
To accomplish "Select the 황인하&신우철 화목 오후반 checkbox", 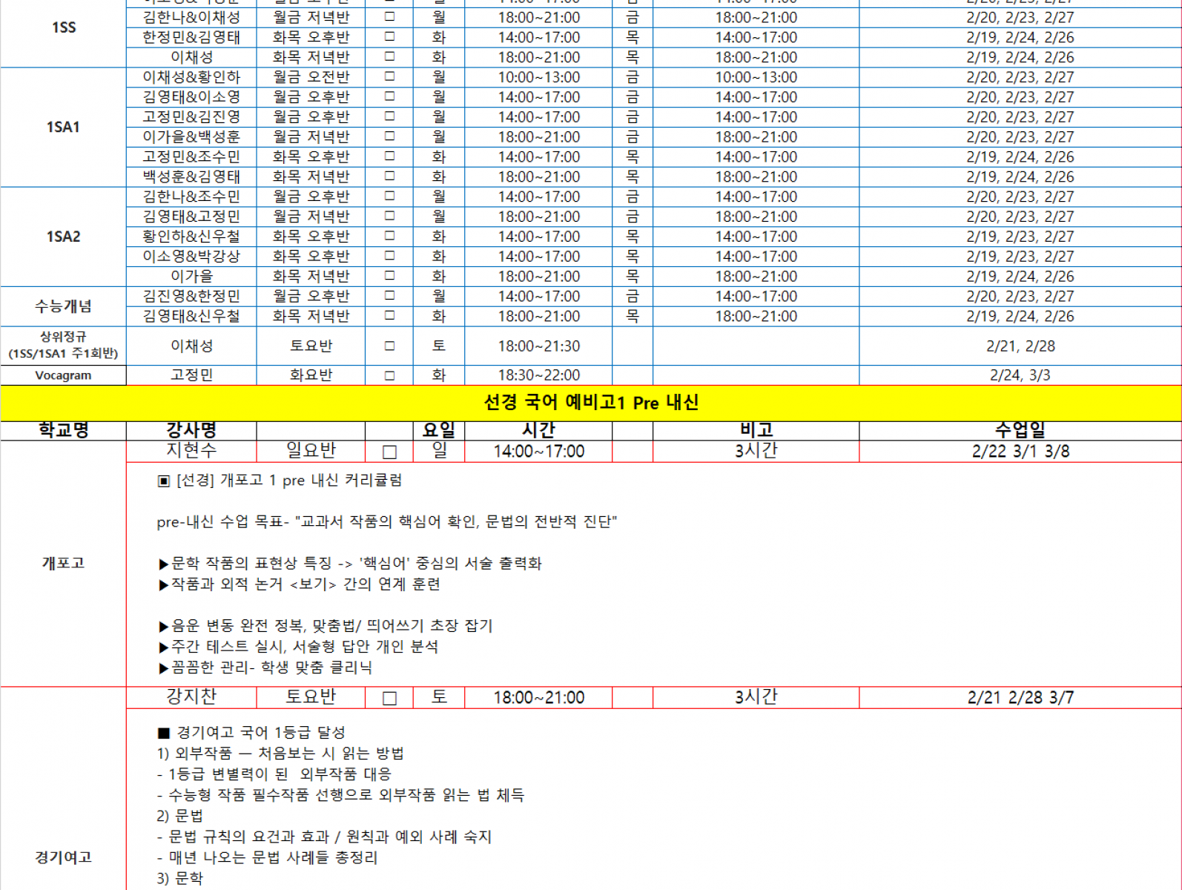I will point(389,237).
